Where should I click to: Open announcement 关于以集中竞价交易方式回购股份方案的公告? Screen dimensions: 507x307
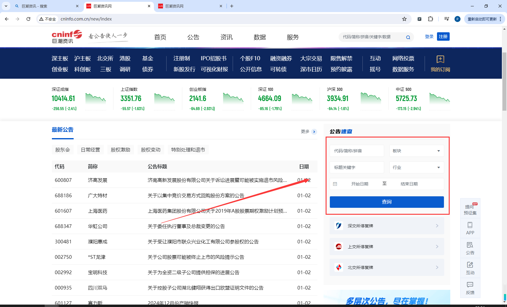pyautogui.click(x=196, y=196)
